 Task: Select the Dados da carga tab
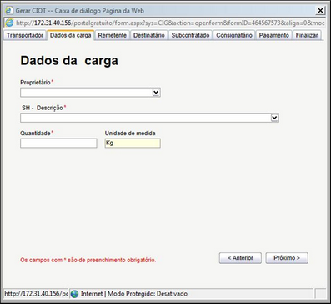click(71, 36)
